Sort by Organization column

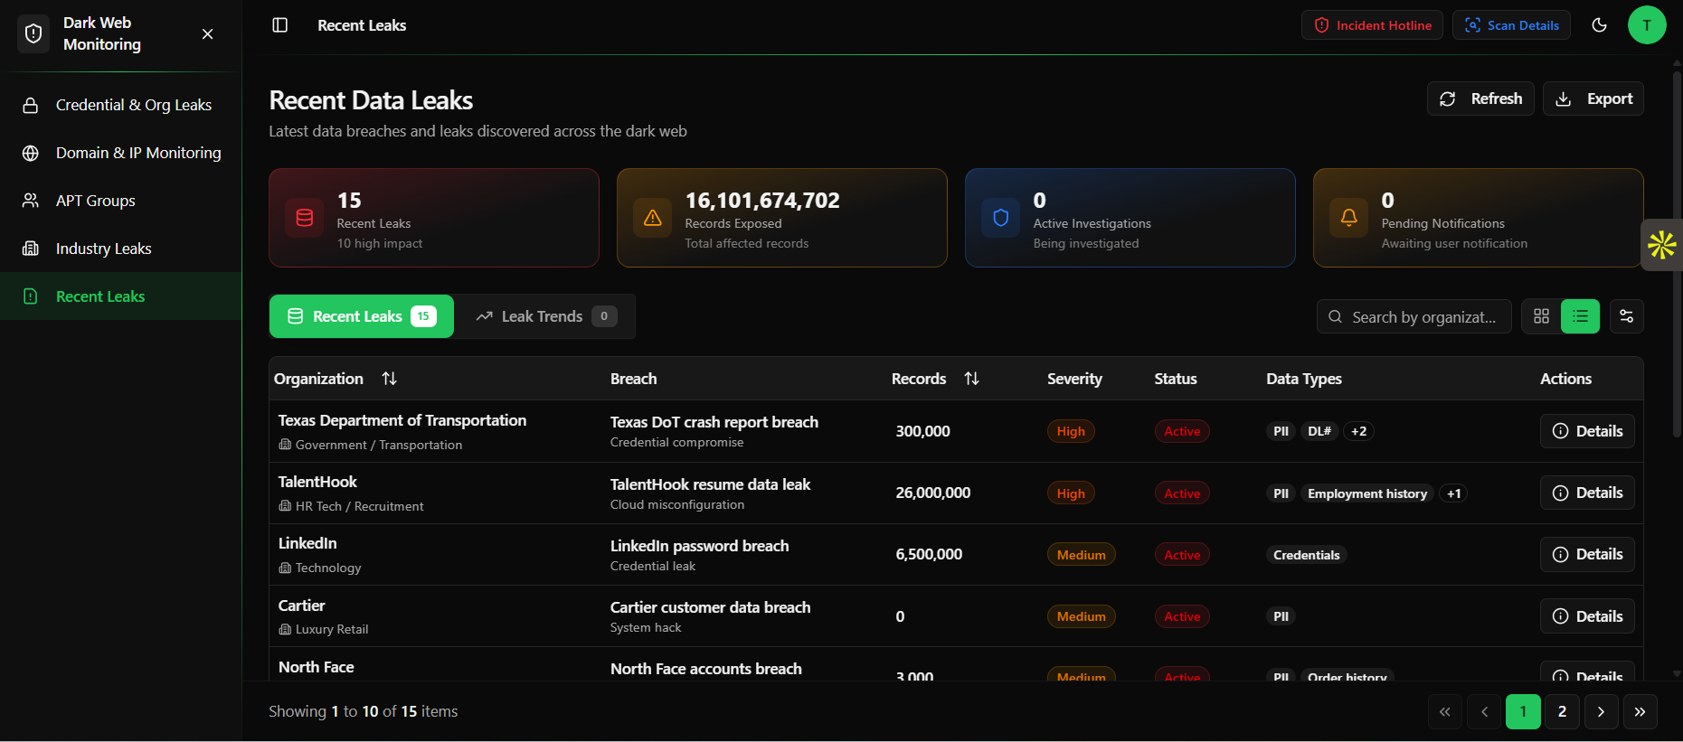(x=389, y=379)
